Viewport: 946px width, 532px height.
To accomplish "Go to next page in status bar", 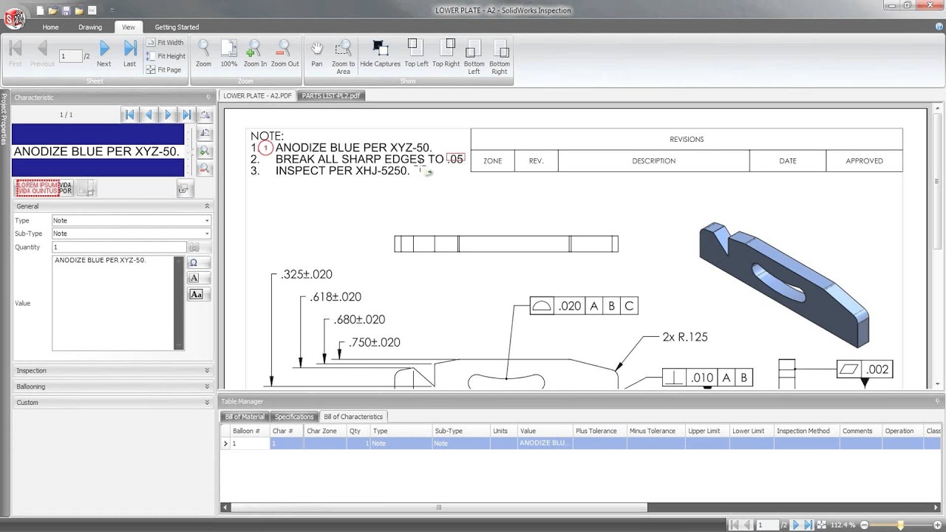I will click(796, 525).
